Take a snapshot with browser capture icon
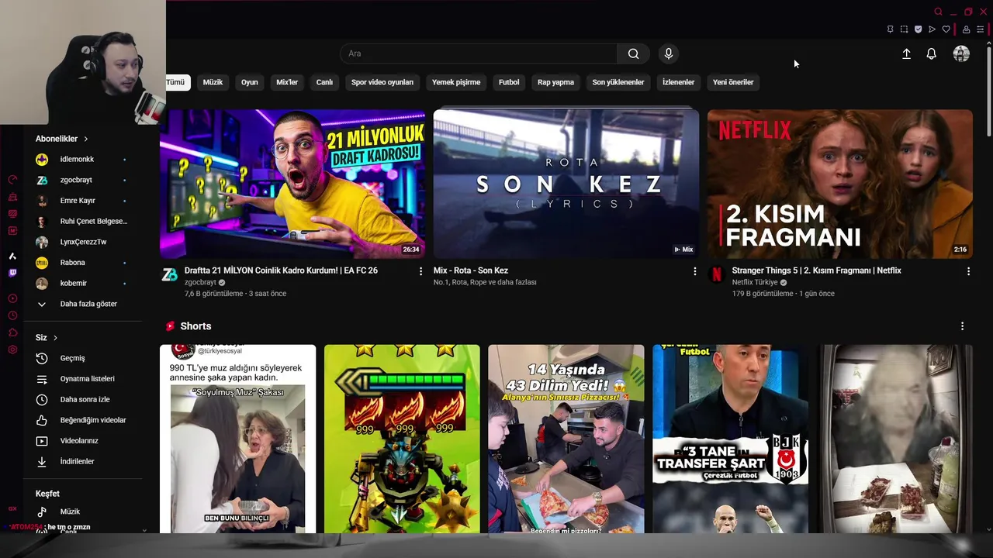993x558 pixels. click(904, 29)
